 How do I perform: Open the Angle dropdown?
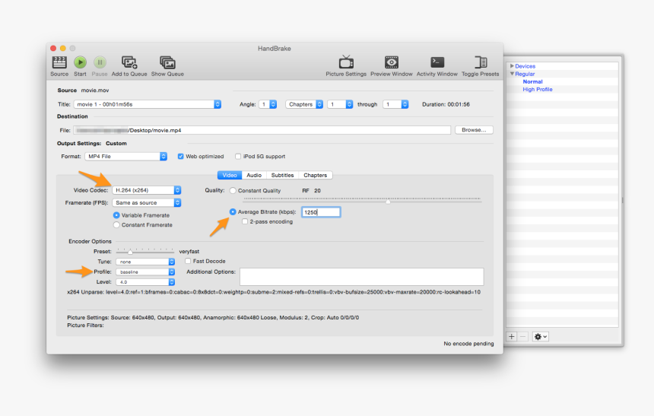[x=268, y=104]
